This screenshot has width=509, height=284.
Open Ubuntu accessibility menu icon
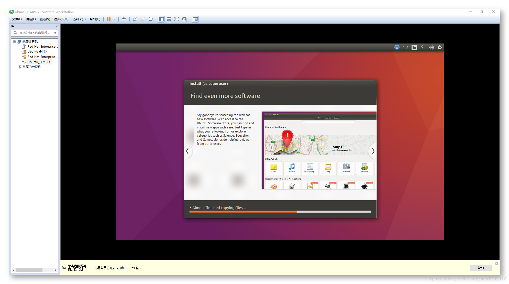click(397, 47)
